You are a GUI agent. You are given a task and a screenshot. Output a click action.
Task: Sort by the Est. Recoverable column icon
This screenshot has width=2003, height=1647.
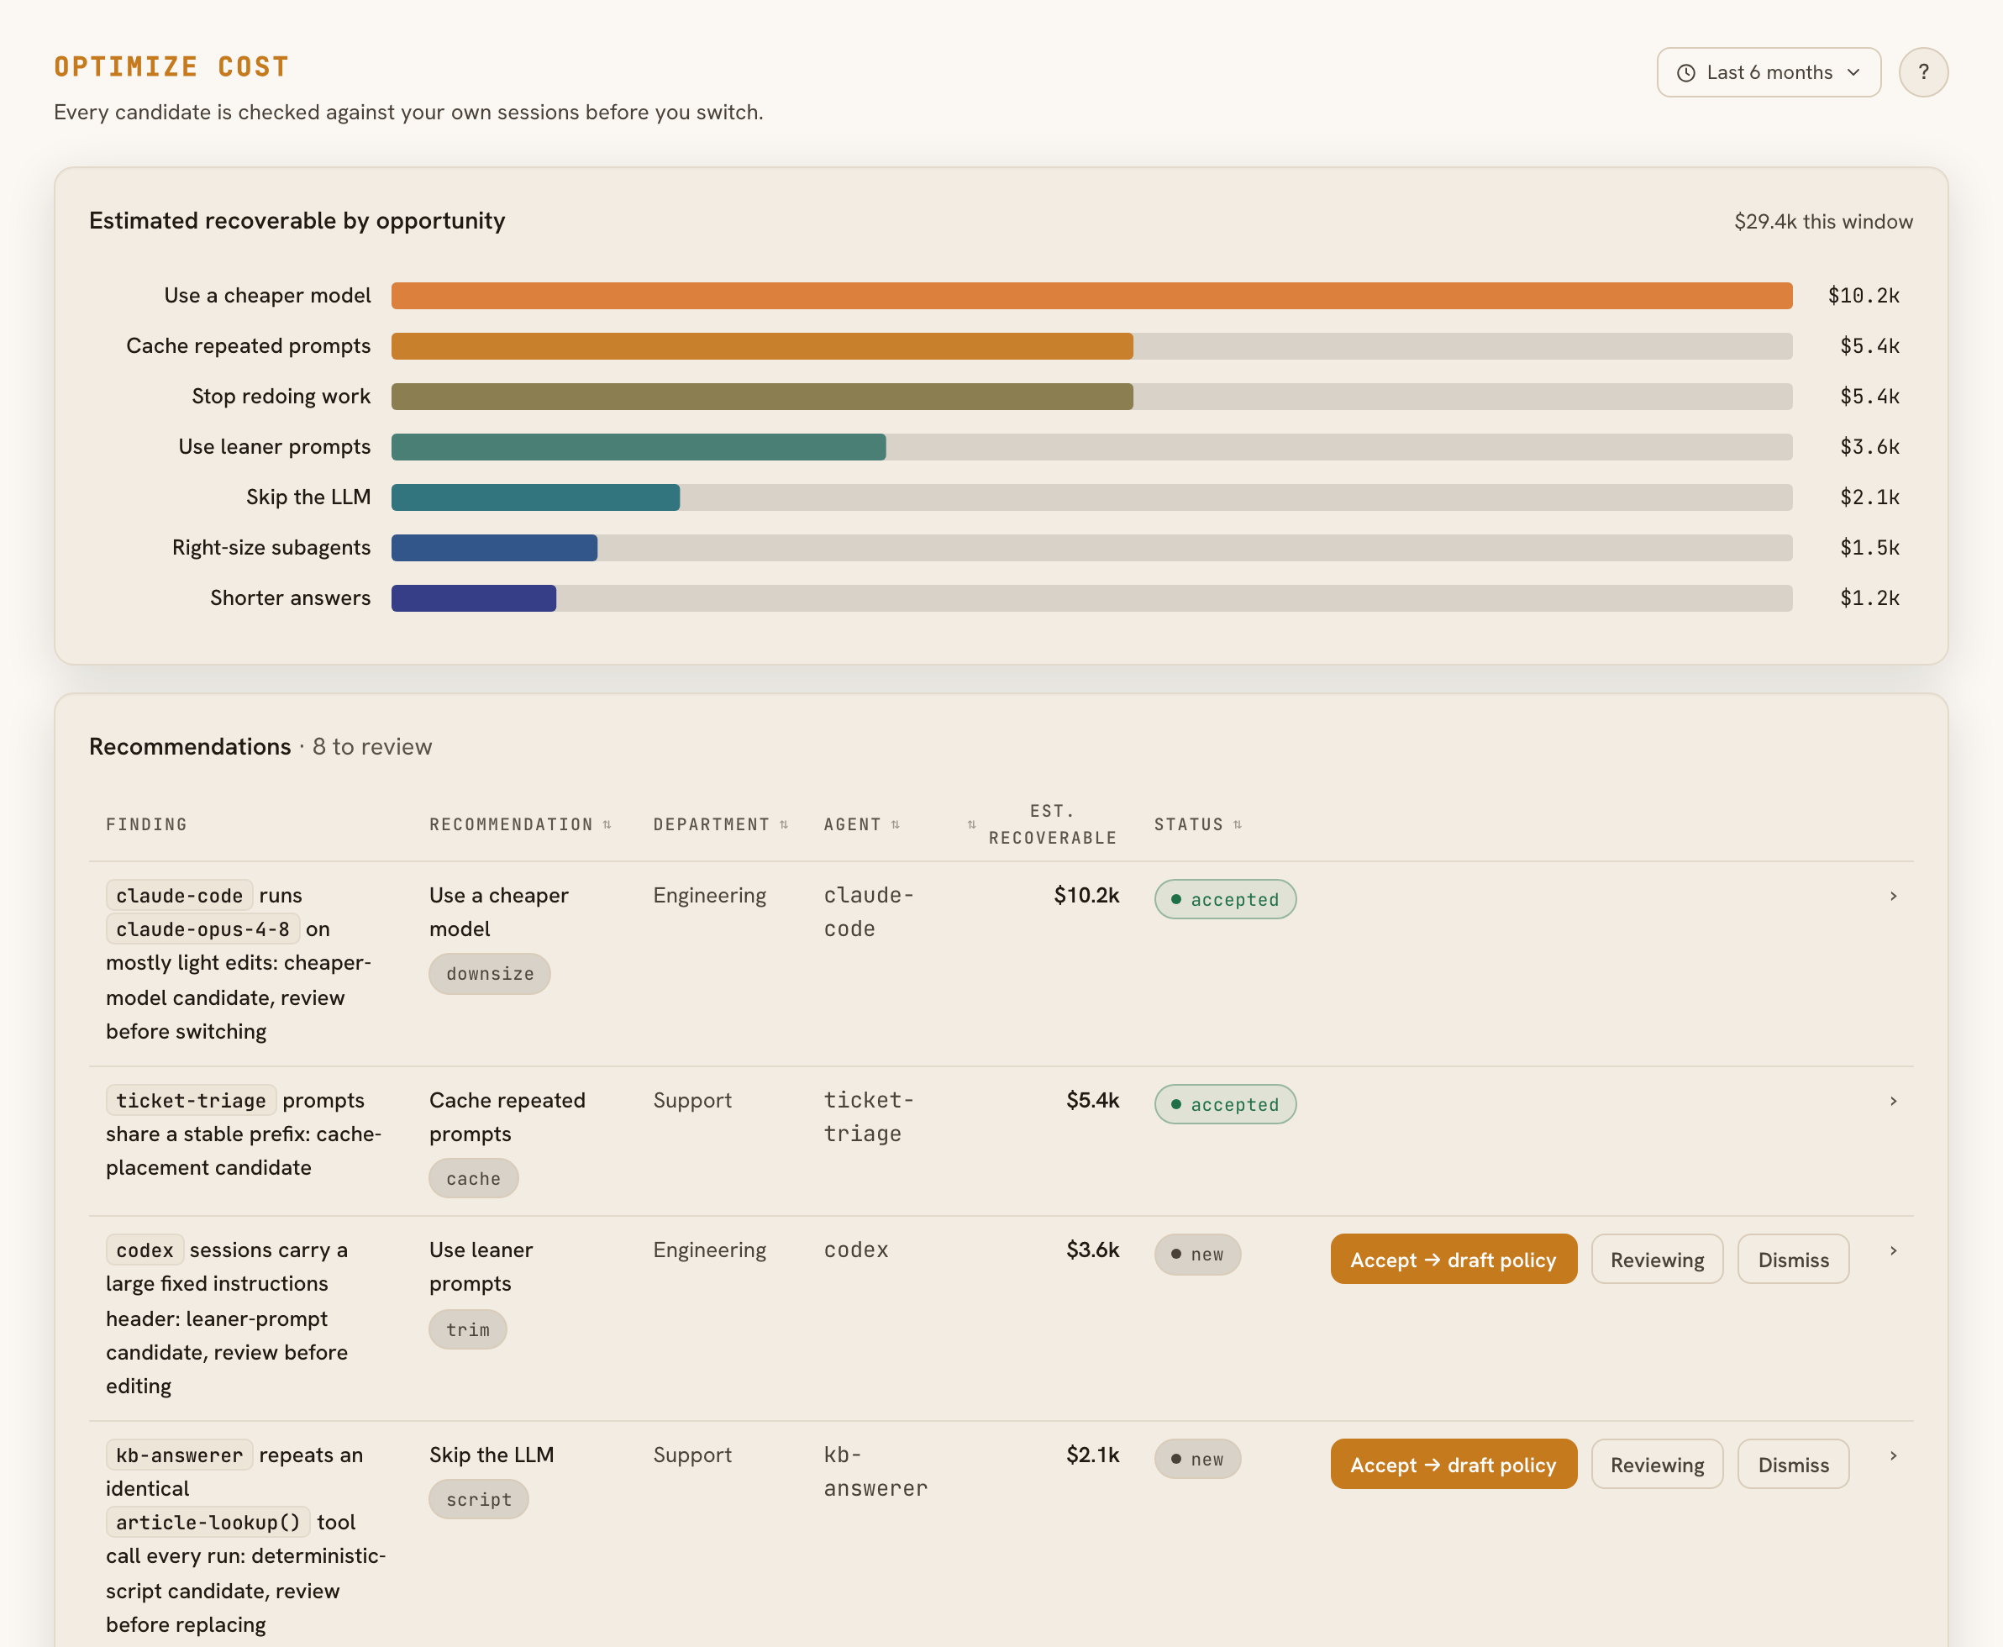[x=971, y=824]
